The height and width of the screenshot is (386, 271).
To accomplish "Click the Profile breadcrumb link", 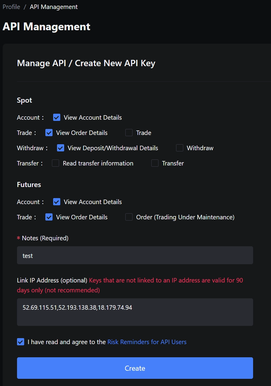I will [x=11, y=7].
